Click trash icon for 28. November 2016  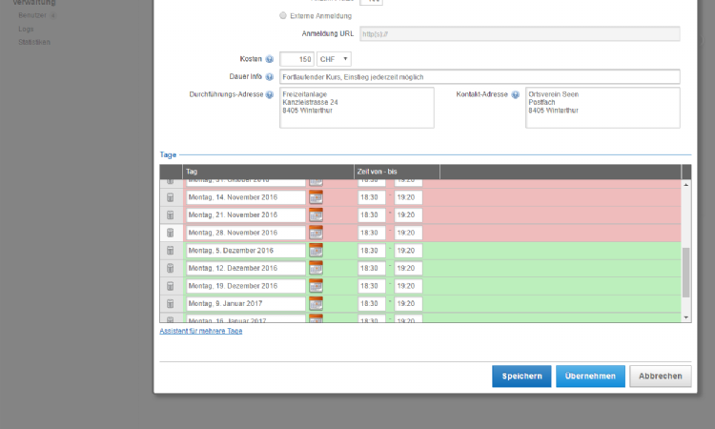(170, 233)
